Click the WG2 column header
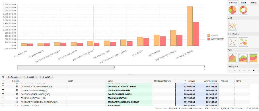The image size is (259, 111). pyautogui.click(x=86, y=81)
